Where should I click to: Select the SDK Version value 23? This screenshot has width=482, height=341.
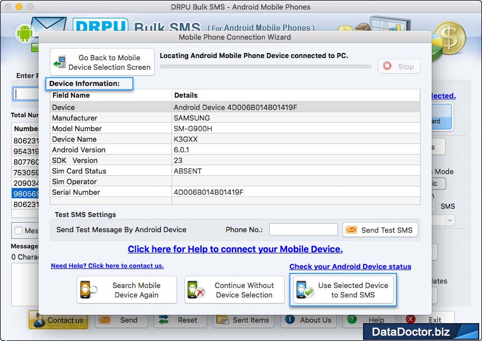(178, 160)
